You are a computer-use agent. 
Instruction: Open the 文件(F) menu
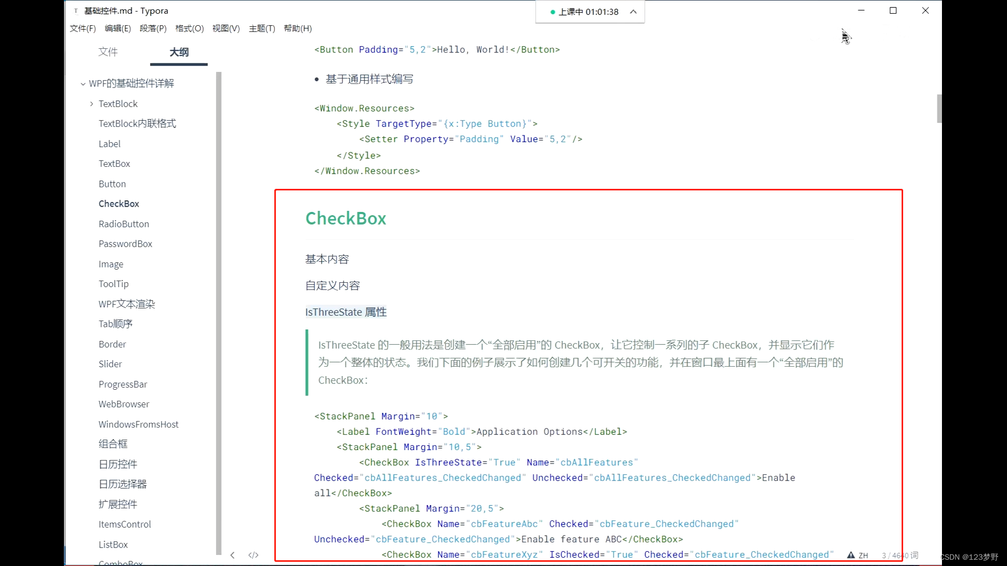pos(83,28)
